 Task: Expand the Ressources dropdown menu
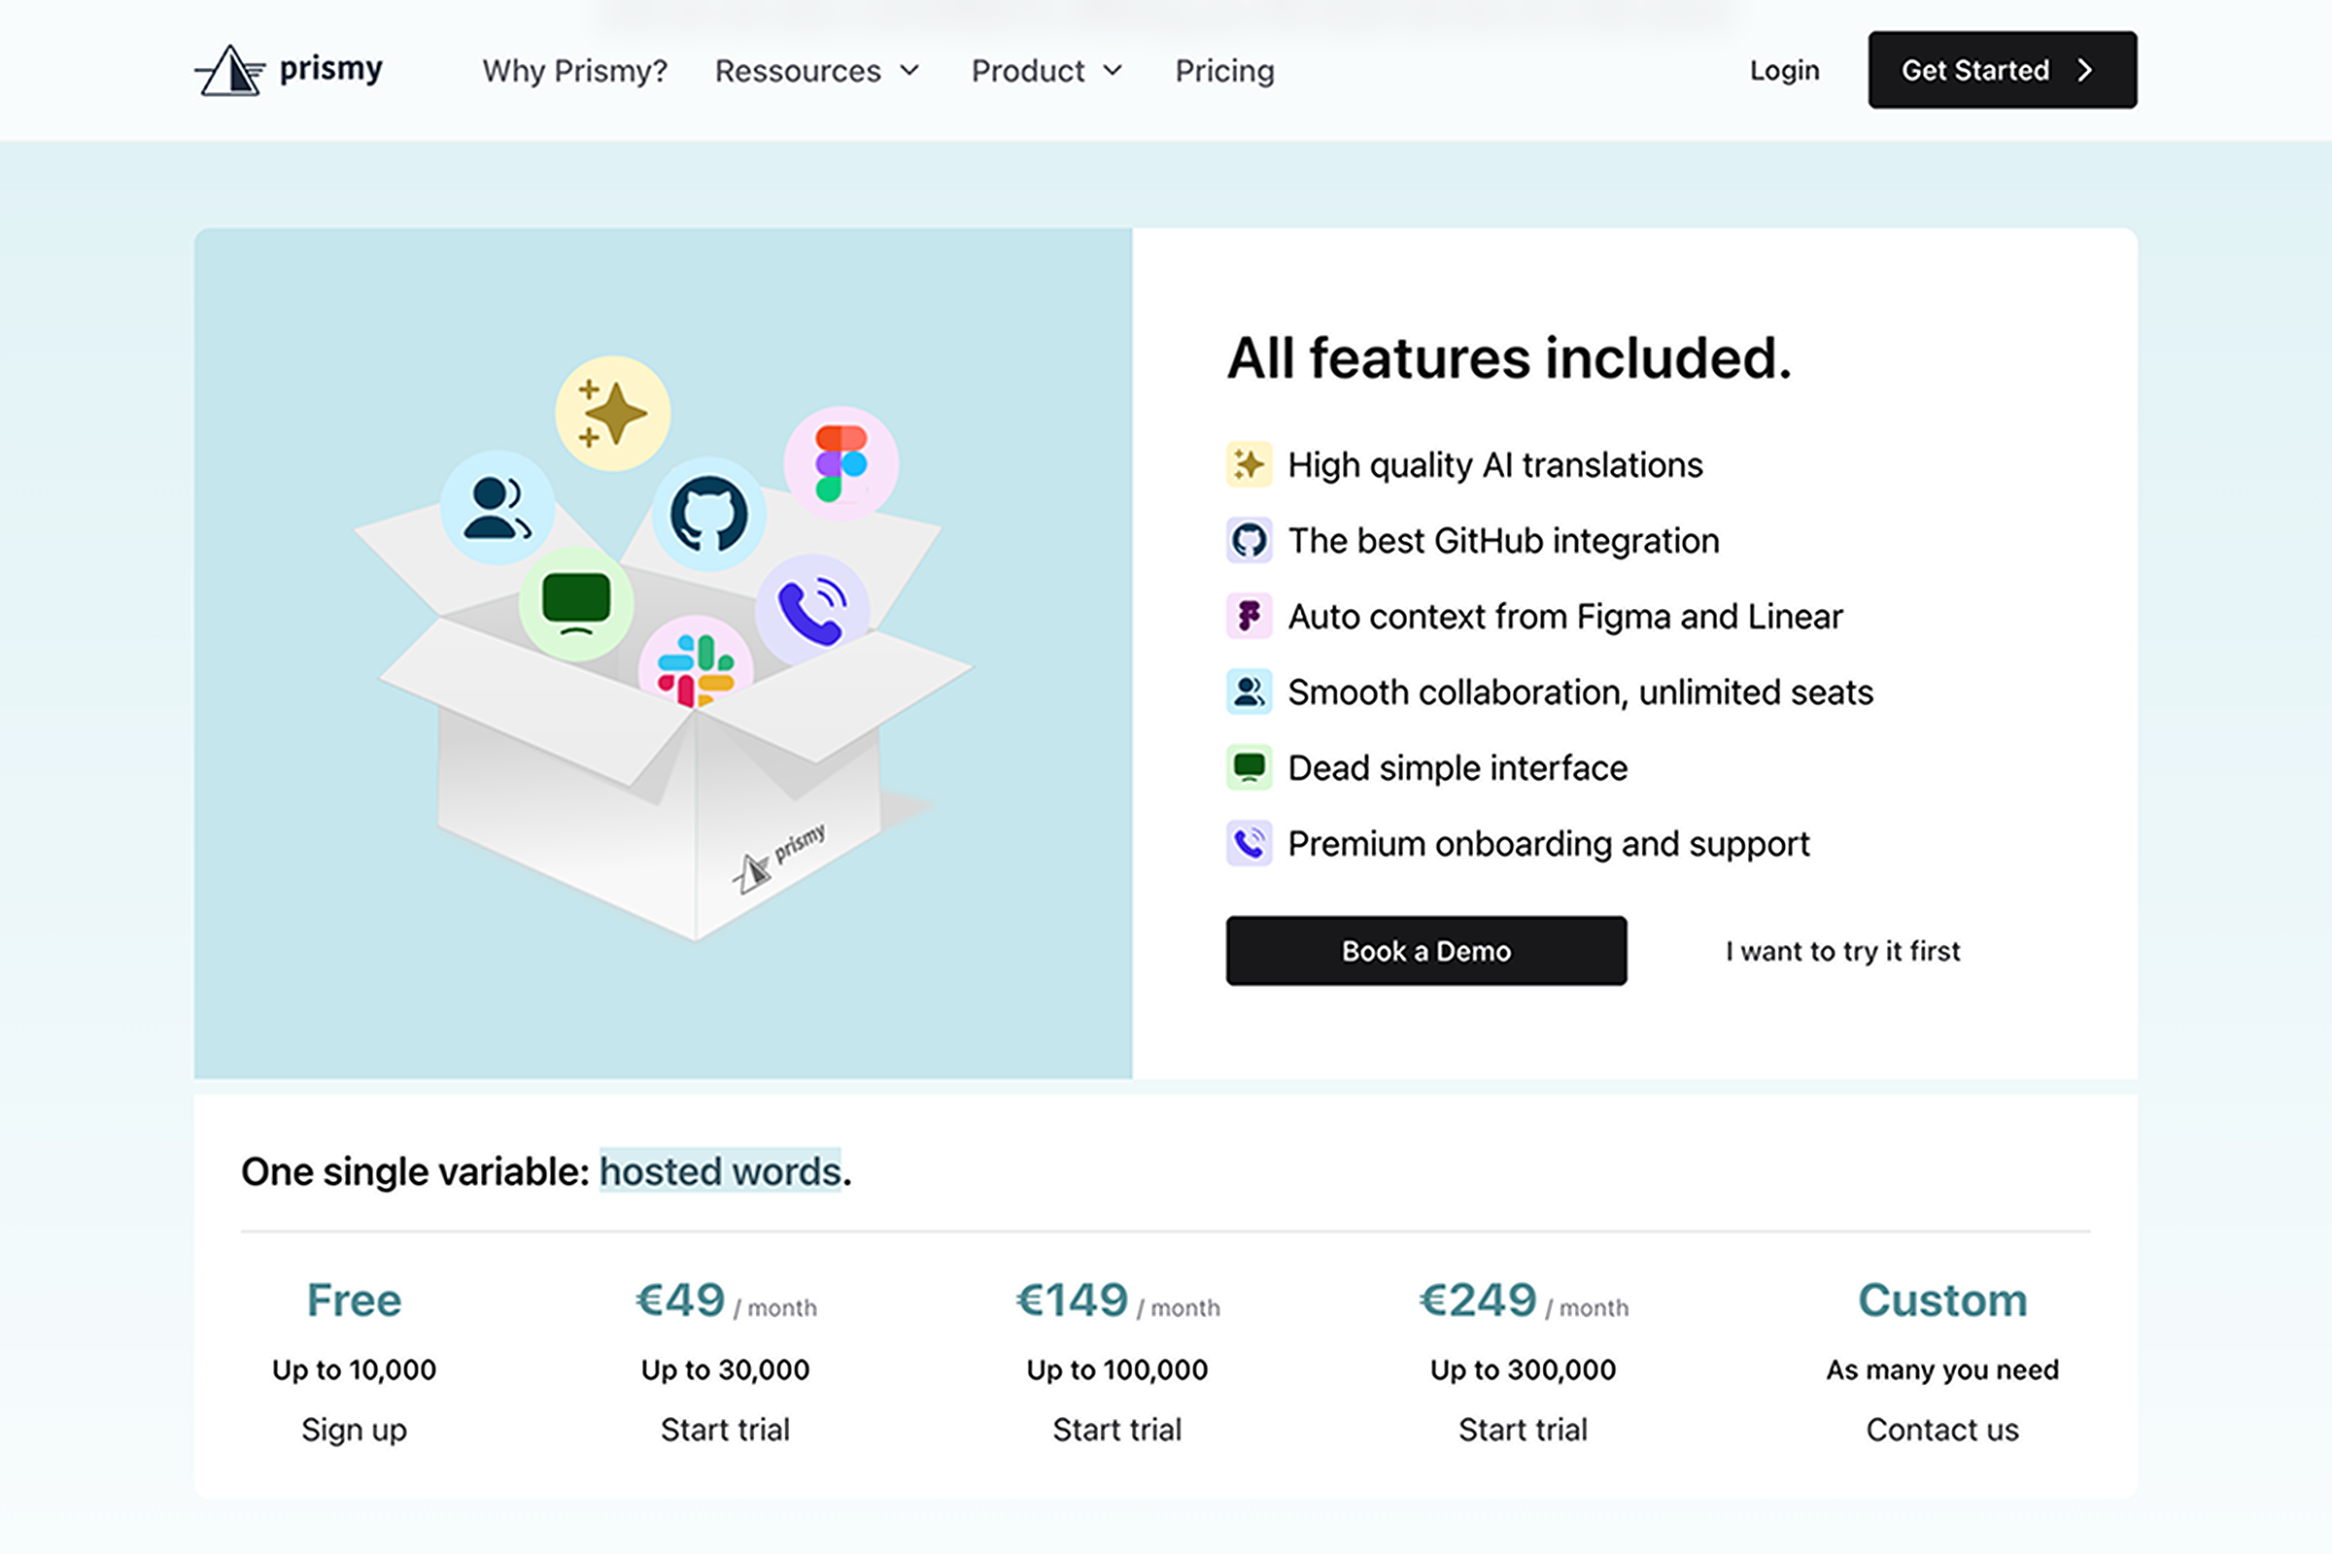[817, 71]
